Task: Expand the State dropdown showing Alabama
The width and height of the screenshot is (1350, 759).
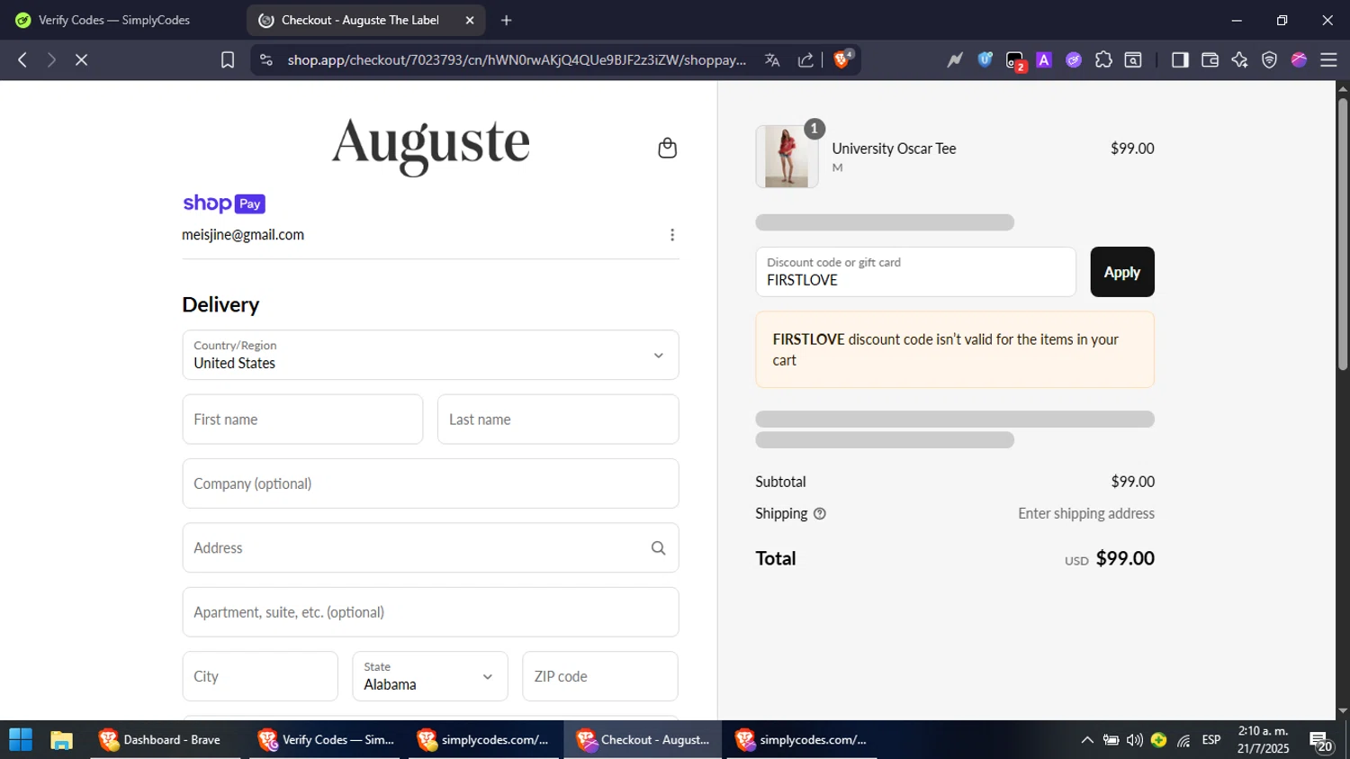Action: click(x=430, y=676)
